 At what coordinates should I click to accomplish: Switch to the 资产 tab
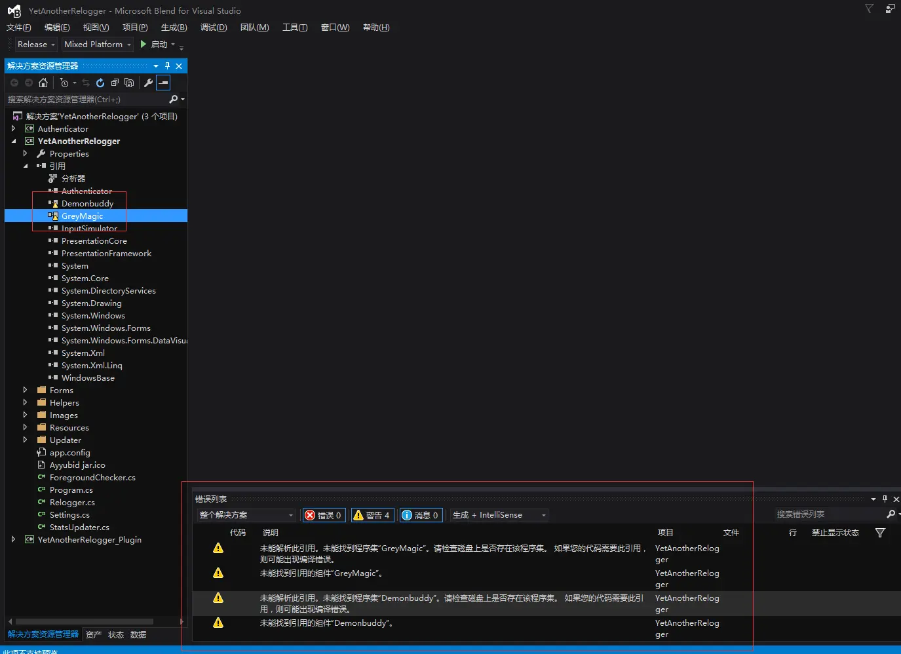coord(94,634)
